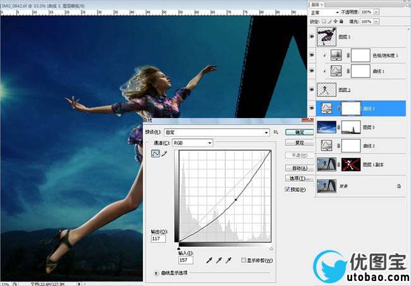Image resolution: width=411 pixels, height=286 pixels.
Task: Select the pencil draw-curve tool
Action: tap(164, 153)
